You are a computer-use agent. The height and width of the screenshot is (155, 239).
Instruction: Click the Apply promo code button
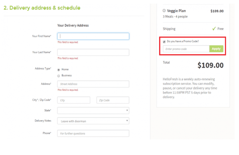[x=216, y=49]
